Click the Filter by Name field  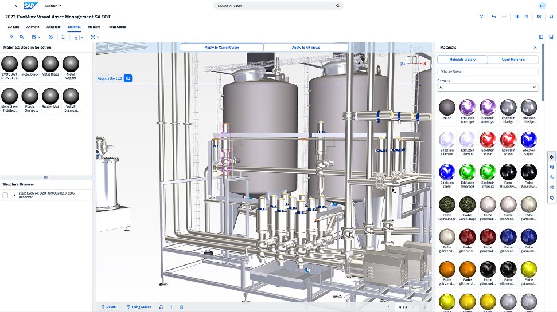tap(488, 72)
